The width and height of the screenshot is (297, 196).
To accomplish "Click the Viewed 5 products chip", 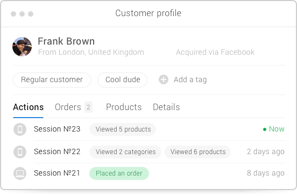I will click(123, 129).
